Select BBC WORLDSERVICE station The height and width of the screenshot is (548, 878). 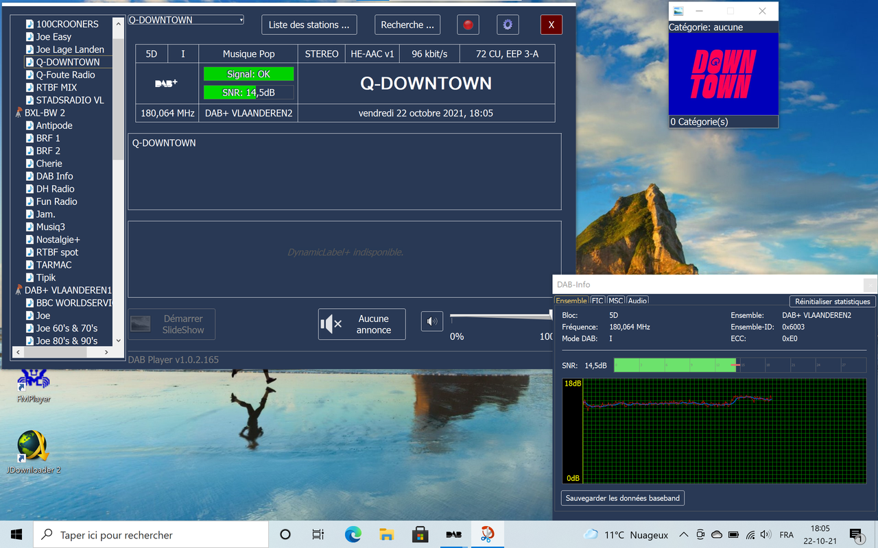click(x=74, y=303)
